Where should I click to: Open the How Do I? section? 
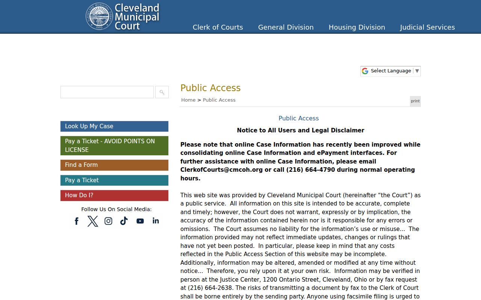click(x=114, y=195)
